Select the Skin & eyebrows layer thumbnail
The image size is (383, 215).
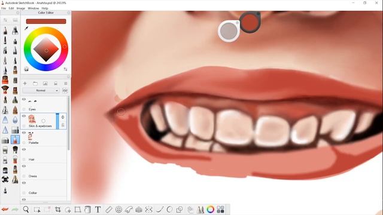pos(32,119)
